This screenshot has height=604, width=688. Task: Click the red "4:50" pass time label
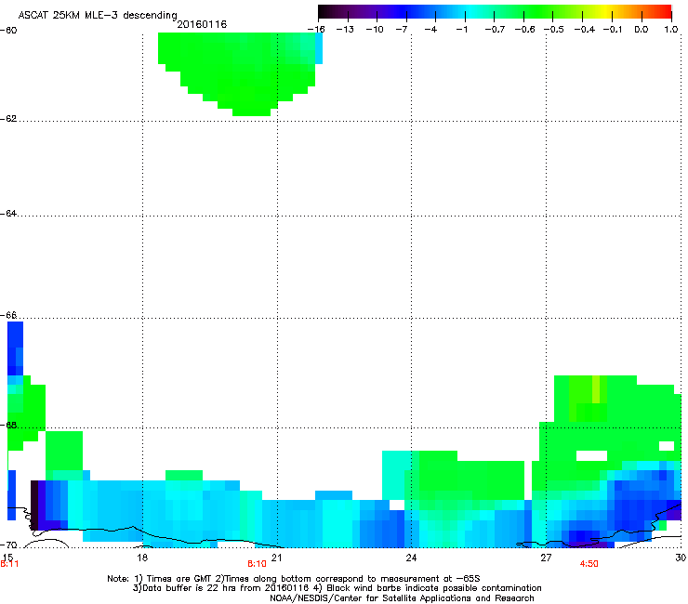tap(589, 564)
